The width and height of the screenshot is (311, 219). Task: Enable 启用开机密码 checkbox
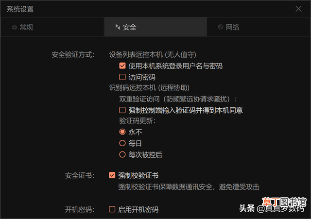[112, 209]
